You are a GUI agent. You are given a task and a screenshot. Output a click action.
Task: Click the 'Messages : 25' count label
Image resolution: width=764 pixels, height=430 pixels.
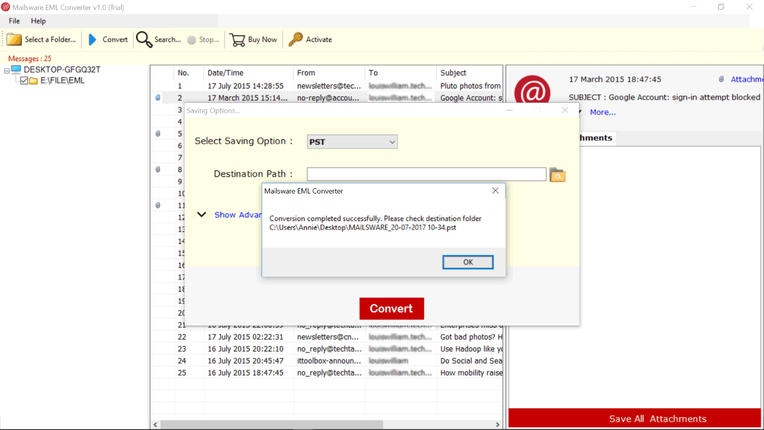coord(30,59)
